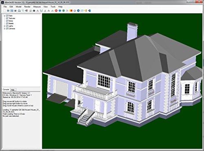Open the File menu
Screen dimensions: 204x151
click(x=5, y=7)
